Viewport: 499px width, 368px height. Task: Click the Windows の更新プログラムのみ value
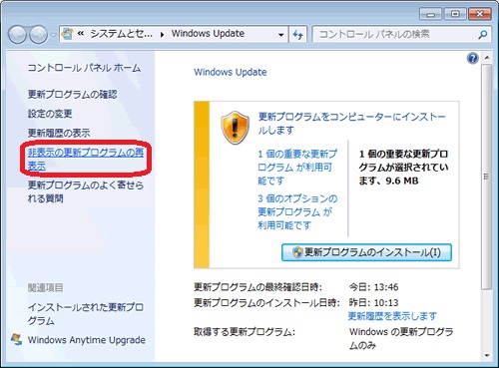[401, 338]
